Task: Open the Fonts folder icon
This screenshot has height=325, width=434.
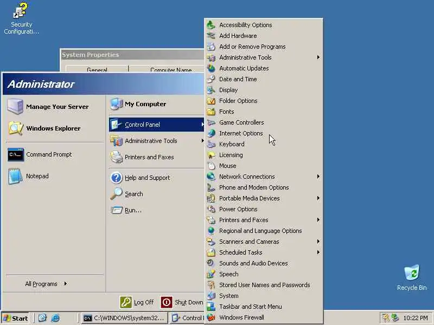Action: [211, 112]
